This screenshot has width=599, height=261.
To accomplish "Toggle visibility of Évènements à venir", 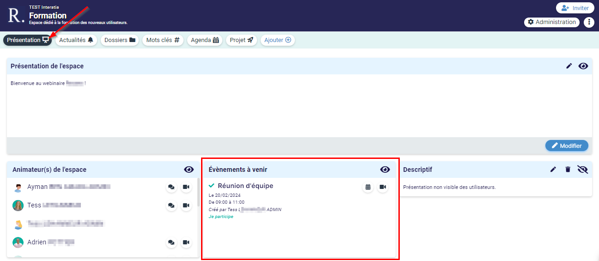I will pyautogui.click(x=385, y=170).
